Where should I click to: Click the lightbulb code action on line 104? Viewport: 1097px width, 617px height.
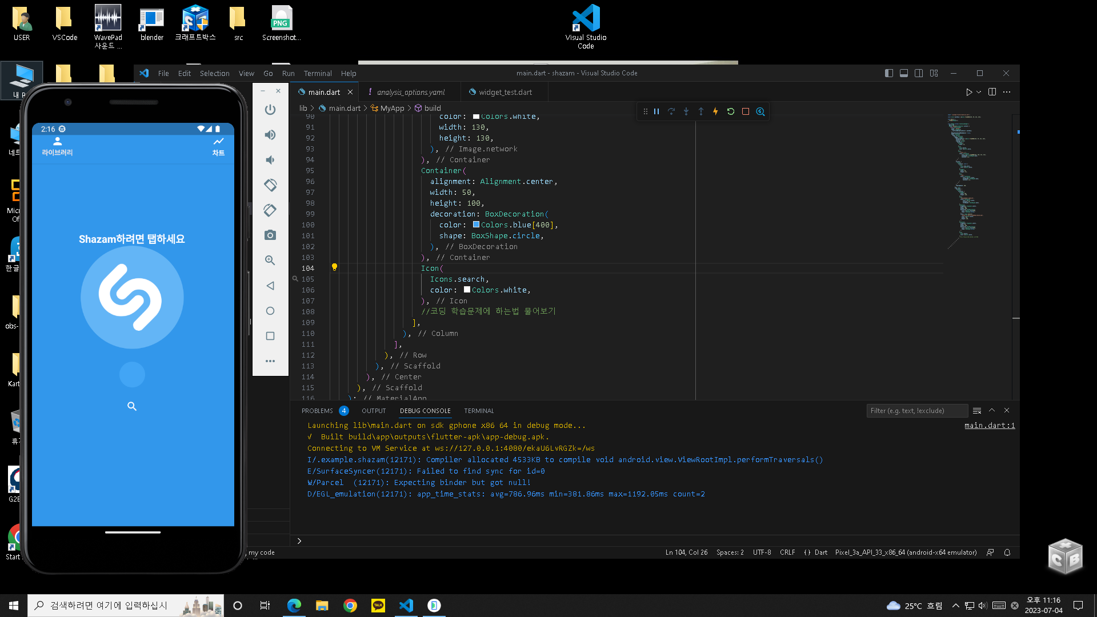click(x=334, y=267)
